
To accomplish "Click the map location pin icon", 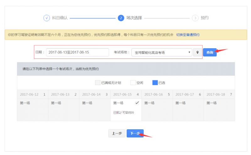I will click(x=197, y=52).
